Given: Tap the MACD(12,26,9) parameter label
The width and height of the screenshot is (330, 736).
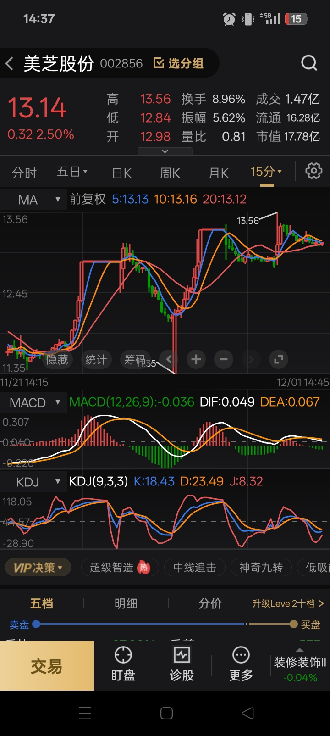Looking at the screenshot, I should click(x=132, y=402).
